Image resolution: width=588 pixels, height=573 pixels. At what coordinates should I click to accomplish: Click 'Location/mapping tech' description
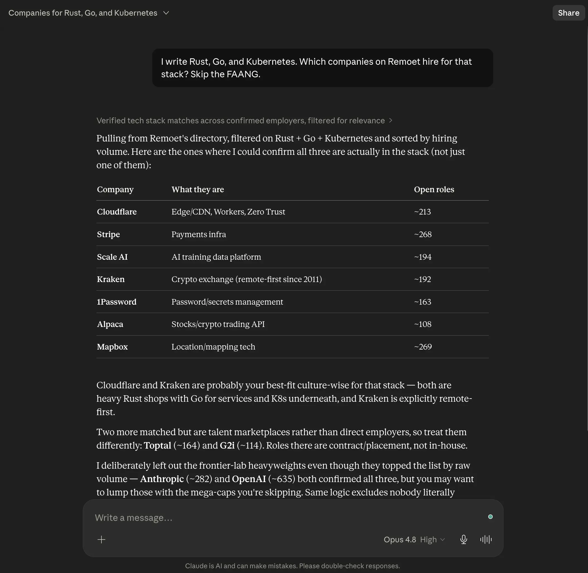[x=213, y=347]
